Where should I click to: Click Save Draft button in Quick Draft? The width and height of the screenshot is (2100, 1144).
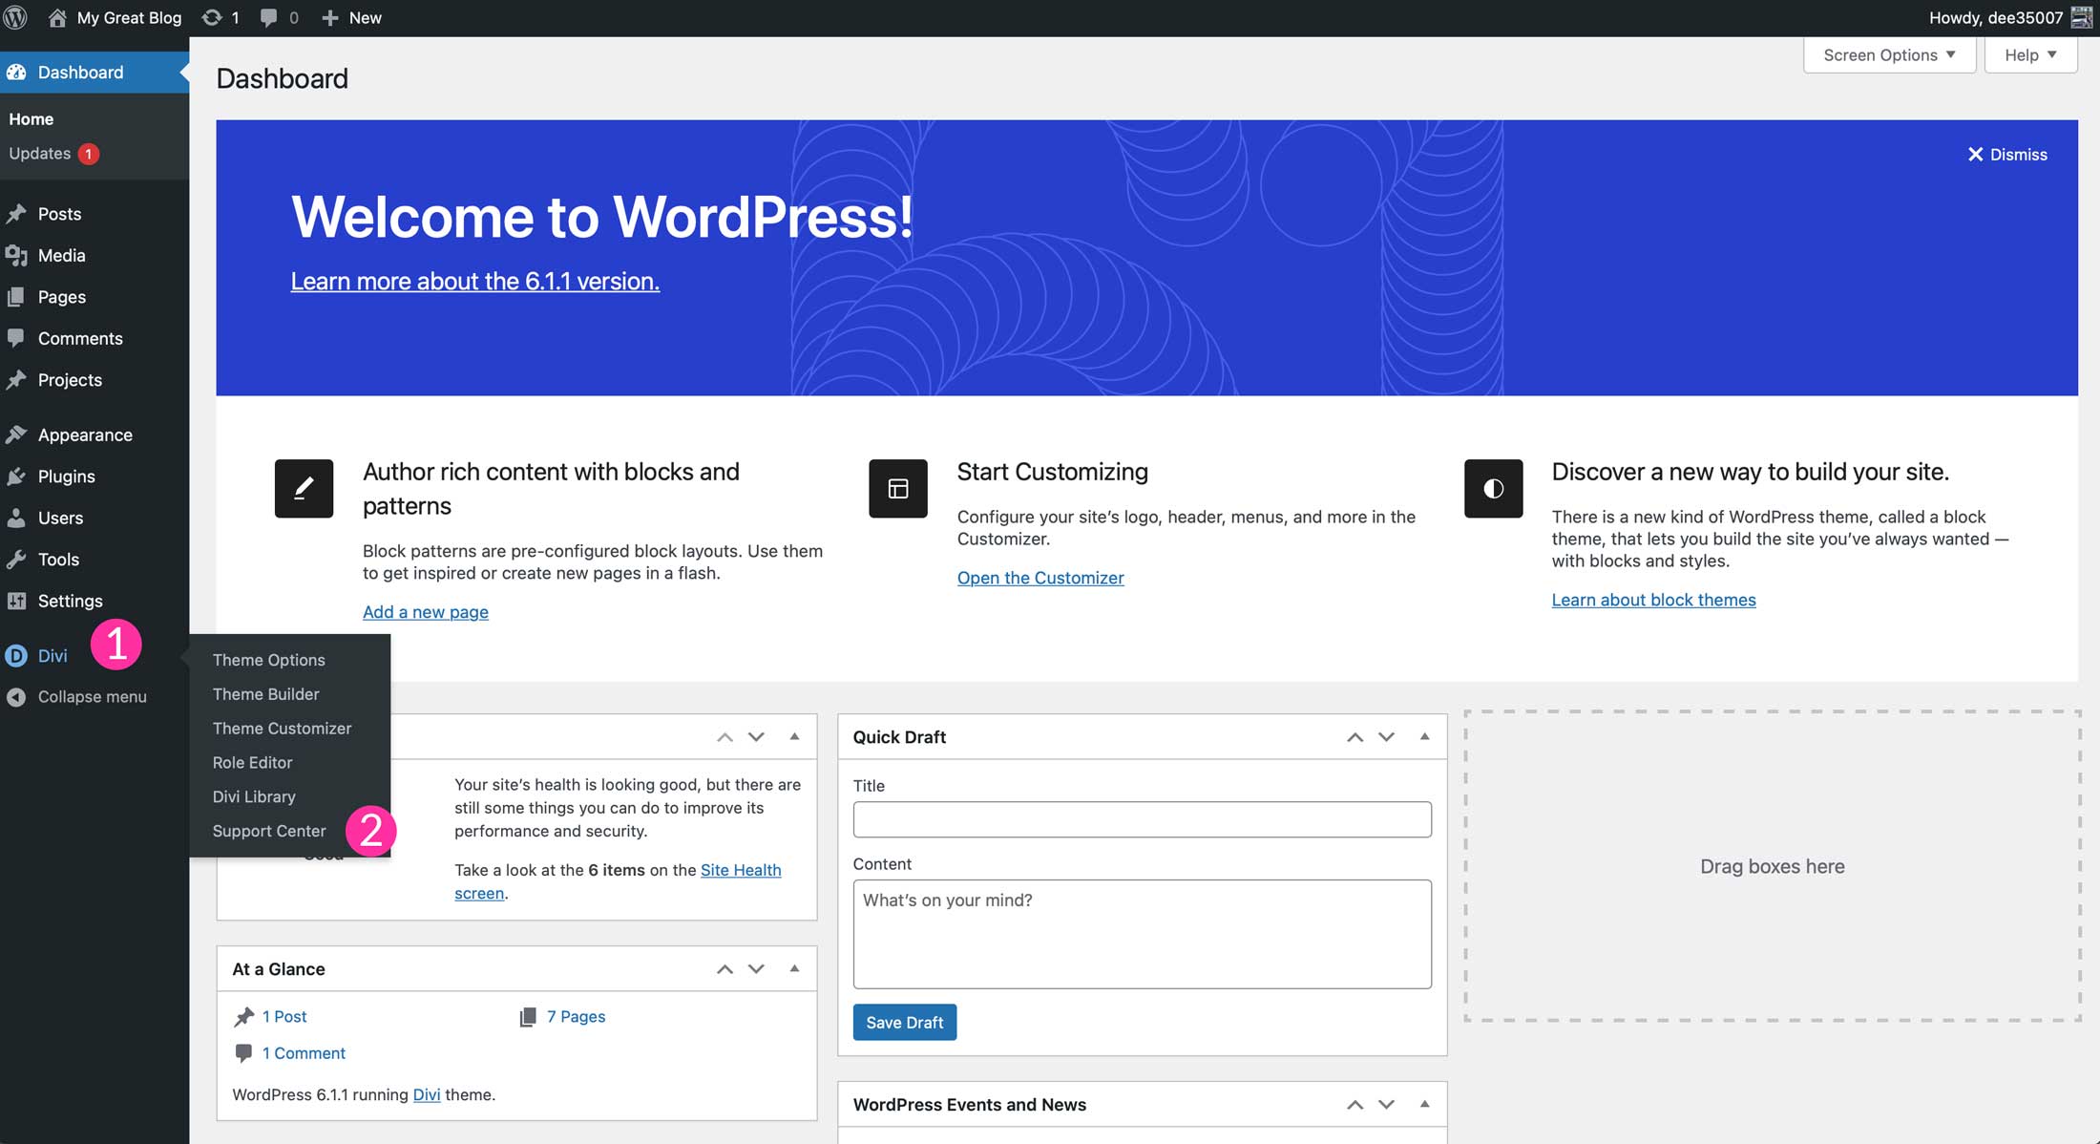click(x=904, y=1022)
